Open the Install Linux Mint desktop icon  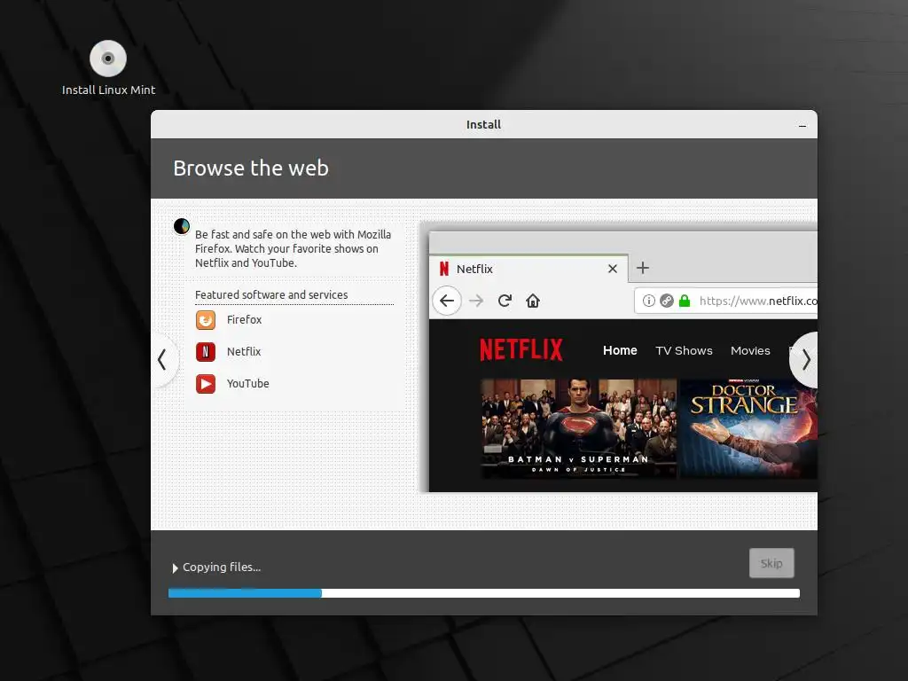coord(108,67)
